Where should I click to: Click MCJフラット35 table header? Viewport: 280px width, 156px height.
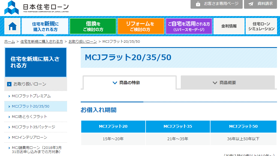point(178,127)
